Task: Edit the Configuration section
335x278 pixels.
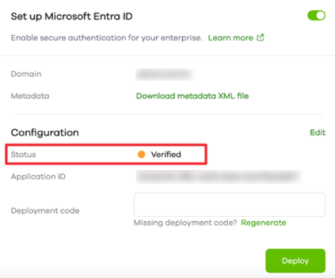Action: [x=317, y=132]
